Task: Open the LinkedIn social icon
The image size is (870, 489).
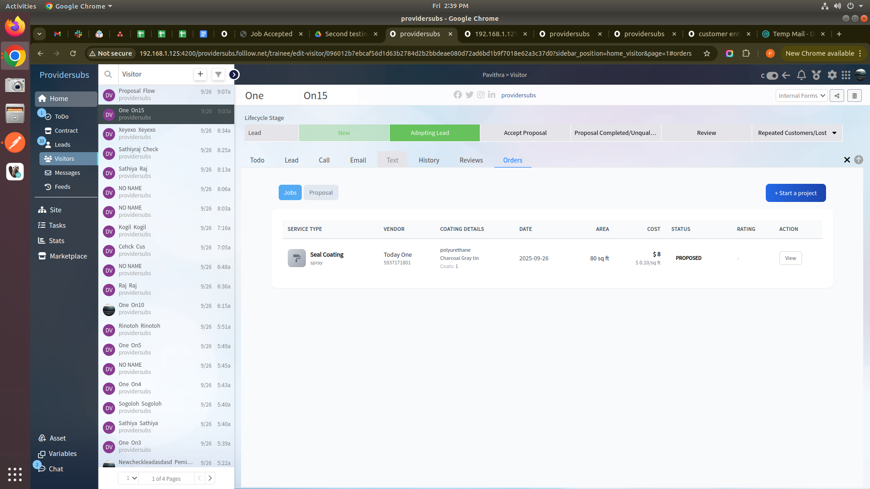Action: (x=492, y=95)
